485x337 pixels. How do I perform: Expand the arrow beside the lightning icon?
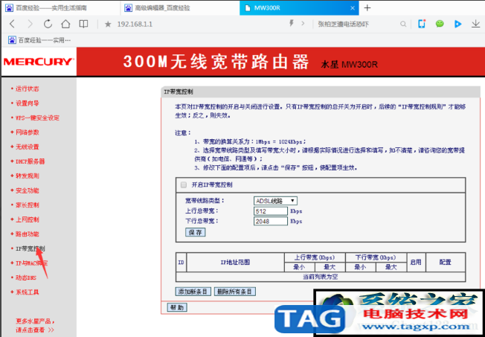pyautogui.click(x=303, y=23)
